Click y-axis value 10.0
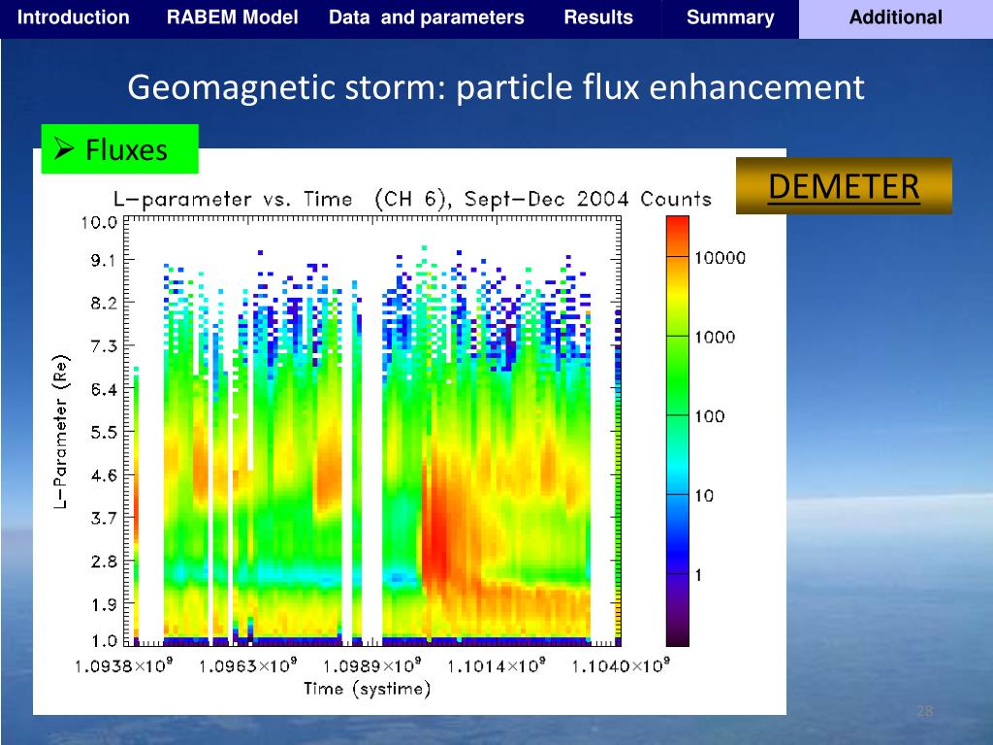This screenshot has height=745, width=993. click(x=100, y=222)
